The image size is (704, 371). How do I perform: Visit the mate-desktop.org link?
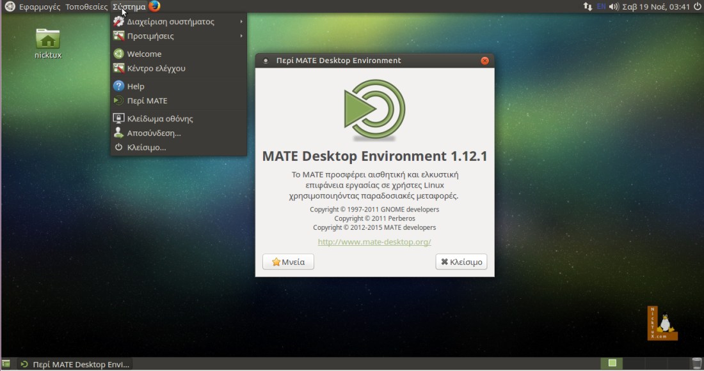tap(374, 242)
